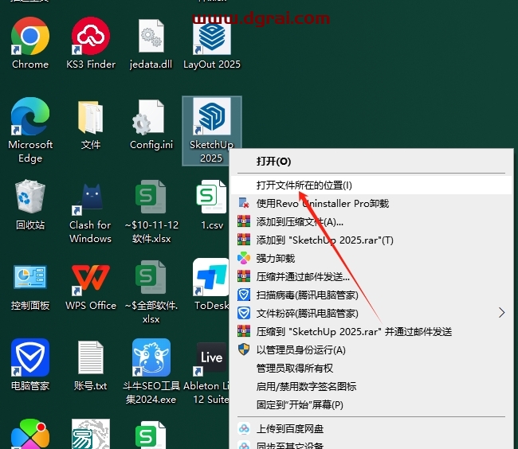The image size is (518, 449).
Task: Select the SketchUp 2025 desktop shortcut
Action: [212, 131]
